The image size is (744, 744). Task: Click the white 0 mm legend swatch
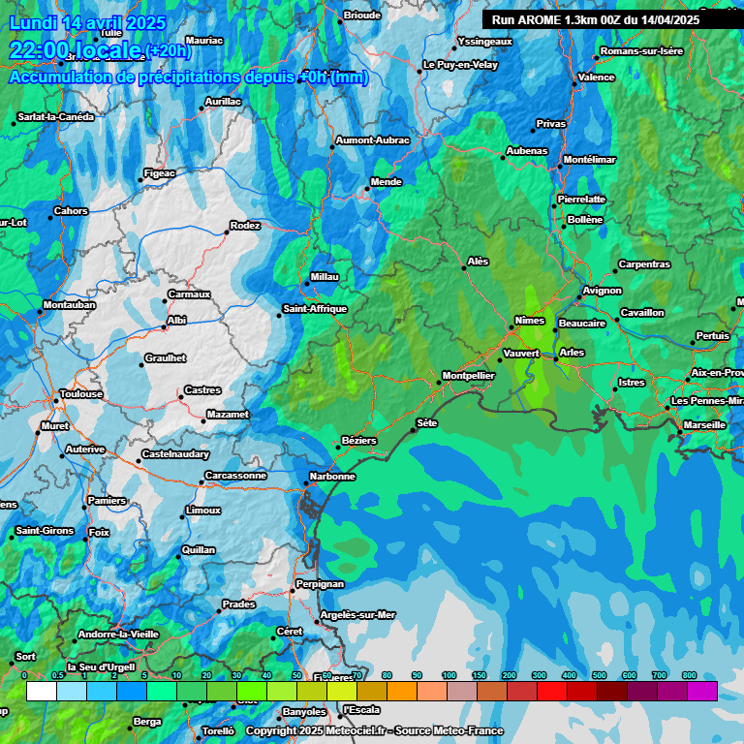click(41, 691)
